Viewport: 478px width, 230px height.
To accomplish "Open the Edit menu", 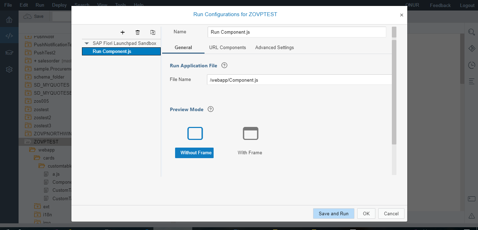I will click(x=24, y=5).
